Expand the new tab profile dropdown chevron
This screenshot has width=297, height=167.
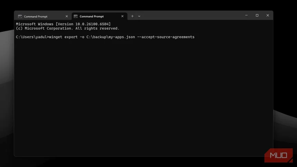coord(139,16)
